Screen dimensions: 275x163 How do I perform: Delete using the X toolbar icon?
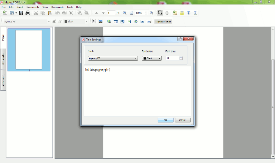[x=71, y=13]
